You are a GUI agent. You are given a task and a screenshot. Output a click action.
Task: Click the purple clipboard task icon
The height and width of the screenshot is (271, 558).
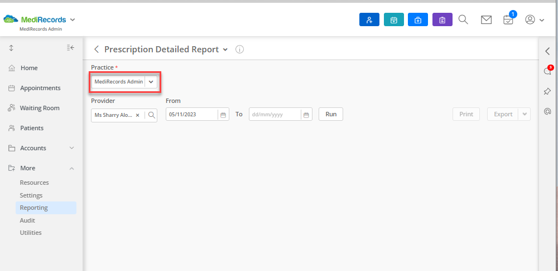442,19
